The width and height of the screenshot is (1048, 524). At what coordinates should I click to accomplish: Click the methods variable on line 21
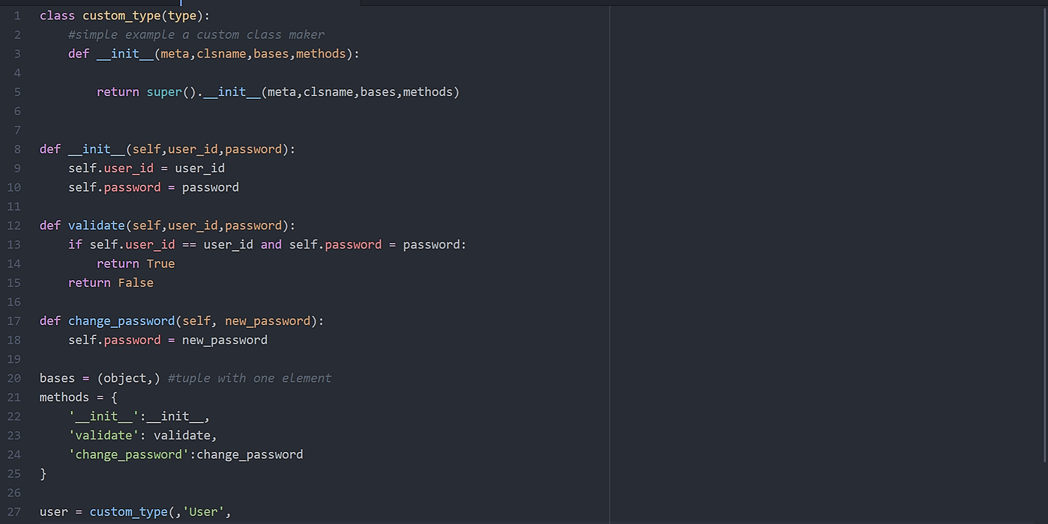pos(64,397)
